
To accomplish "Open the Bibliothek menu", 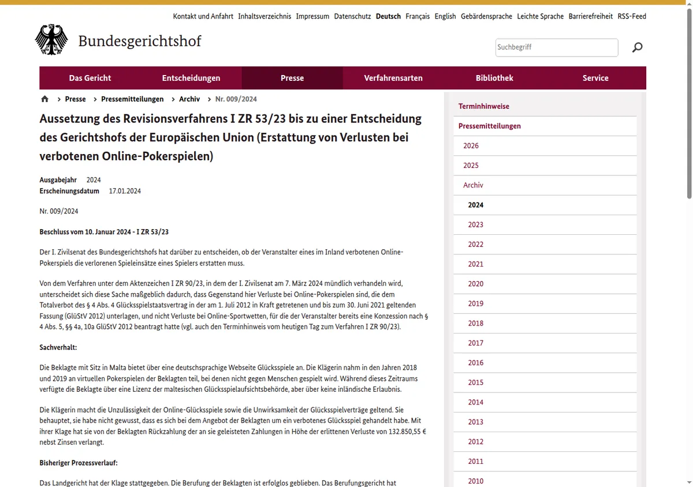I will tap(494, 78).
